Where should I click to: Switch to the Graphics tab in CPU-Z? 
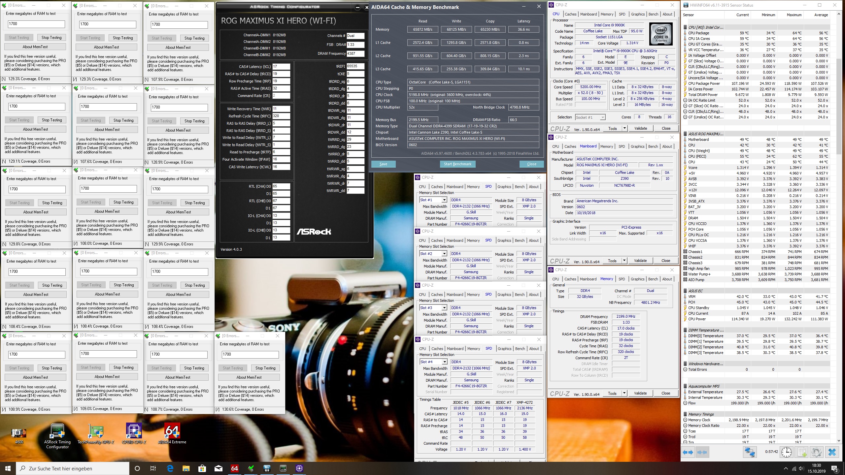[638, 14]
